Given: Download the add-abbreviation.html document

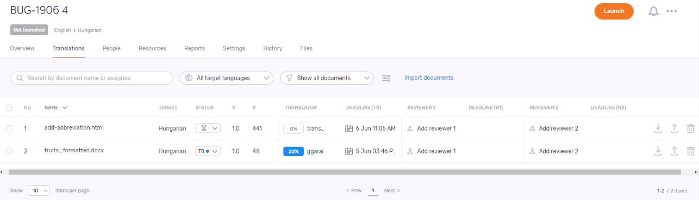Looking at the screenshot, I should click(658, 128).
